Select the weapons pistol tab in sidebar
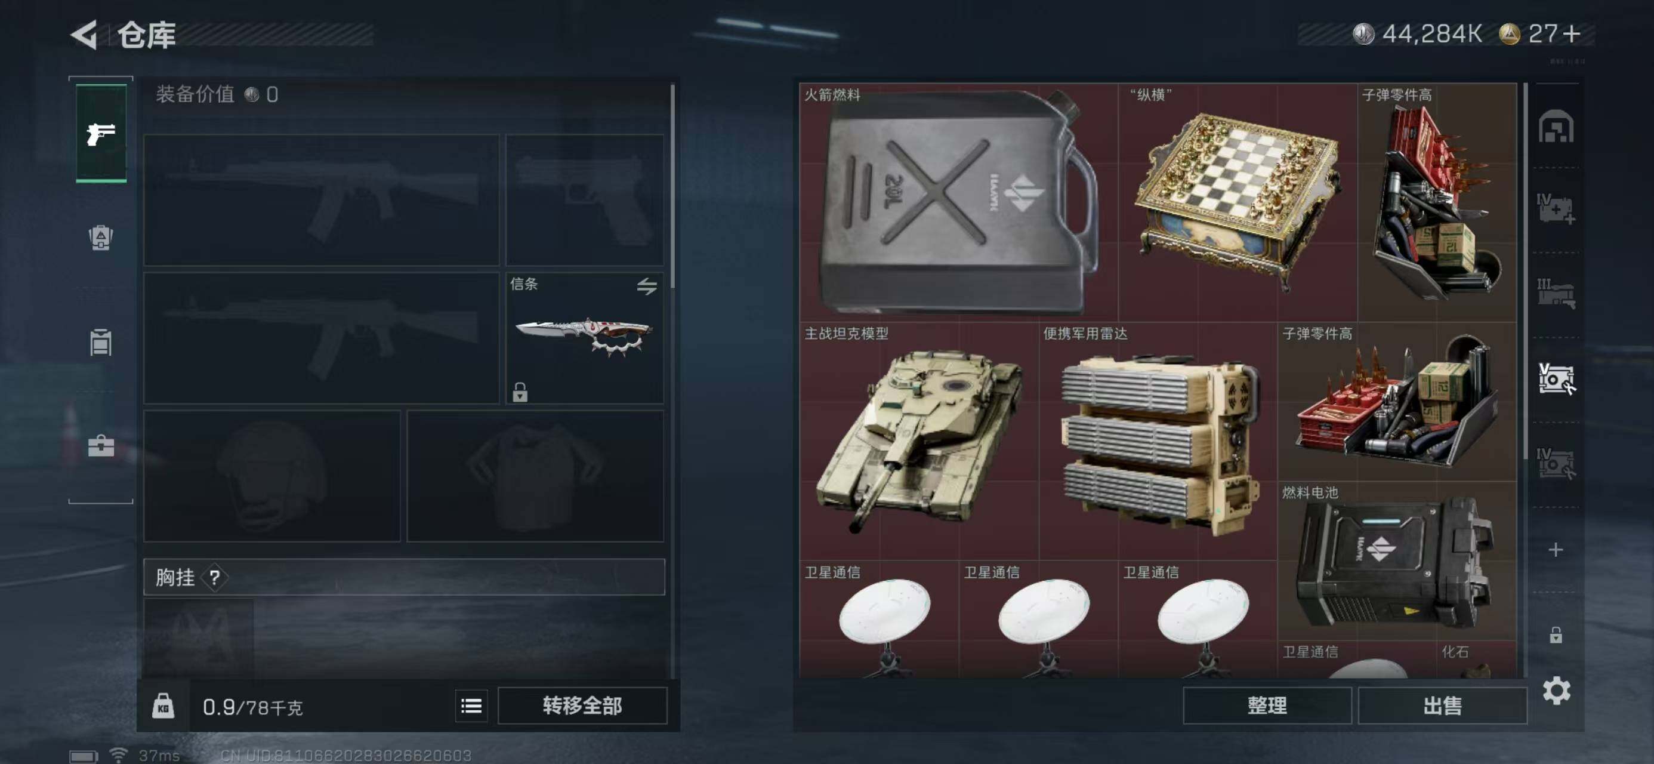 click(x=101, y=134)
